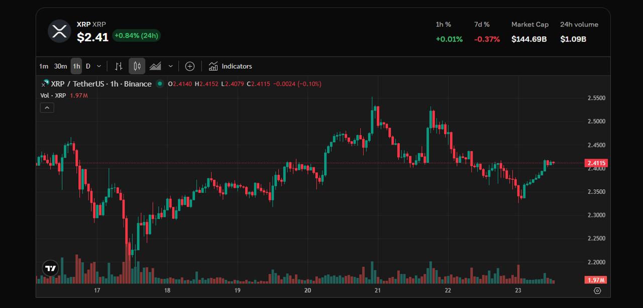Click the green market status dot

click(160, 84)
